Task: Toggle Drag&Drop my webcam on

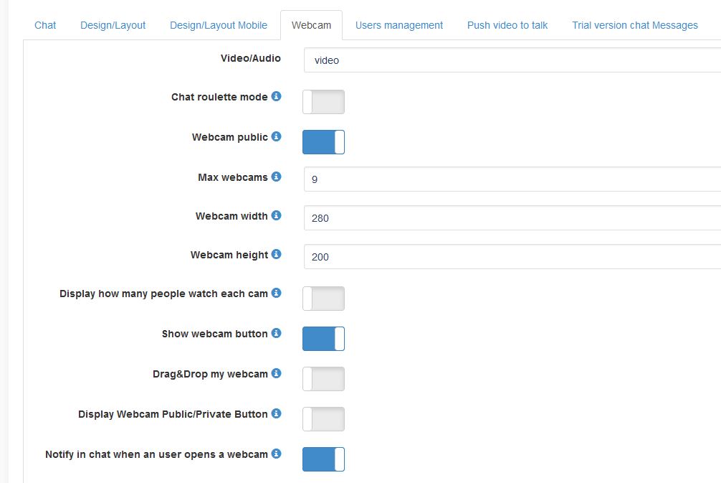Action: click(x=323, y=379)
